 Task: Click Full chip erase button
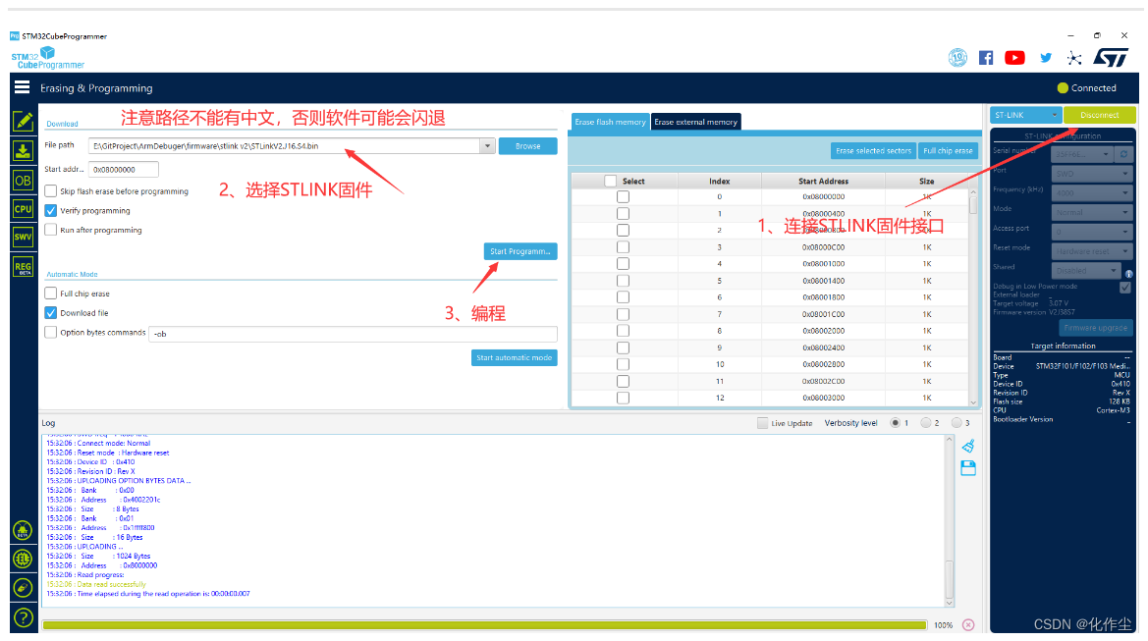pyautogui.click(x=948, y=151)
